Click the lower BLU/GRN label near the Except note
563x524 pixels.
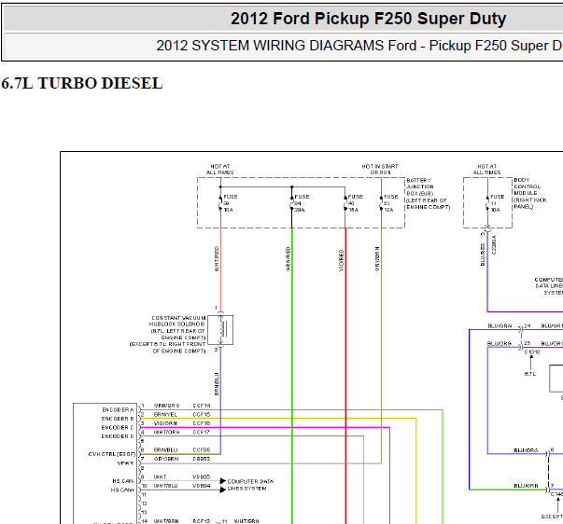point(526,485)
